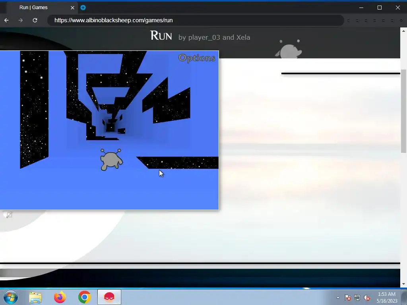
Task: Click the page scrollbar down arrow
Action: pos(404,284)
